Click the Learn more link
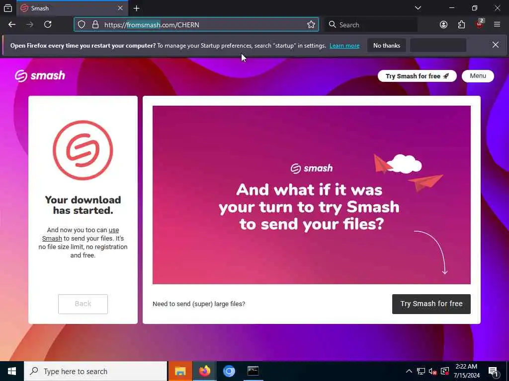 344,46
